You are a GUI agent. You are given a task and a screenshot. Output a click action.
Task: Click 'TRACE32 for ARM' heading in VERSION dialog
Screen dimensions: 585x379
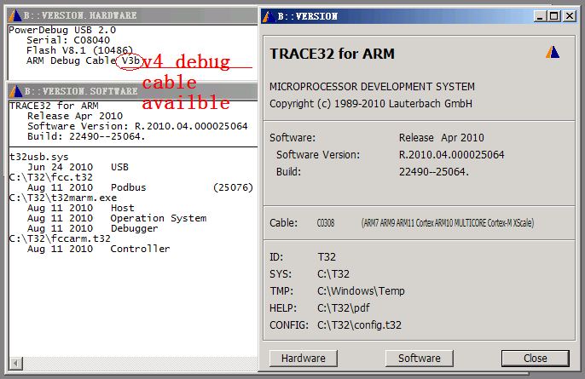tap(332, 54)
